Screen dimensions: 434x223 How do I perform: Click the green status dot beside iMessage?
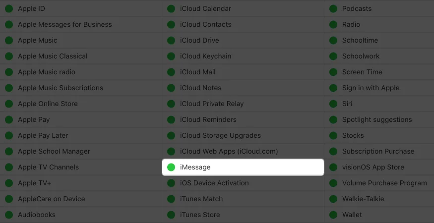171,167
